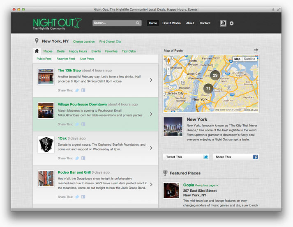Select the Public Feed sub-tab
The image size is (293, 227).
(x=44, y=59)
